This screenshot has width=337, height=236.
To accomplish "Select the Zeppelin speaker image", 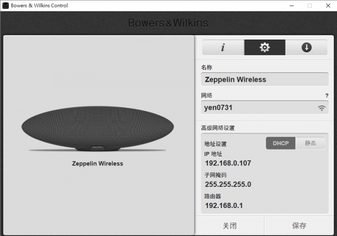I will pos(97,129).
